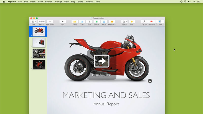The image size is (203, 114).
Task: Insert a Chart from the toolbar
Action: (82, 22)
